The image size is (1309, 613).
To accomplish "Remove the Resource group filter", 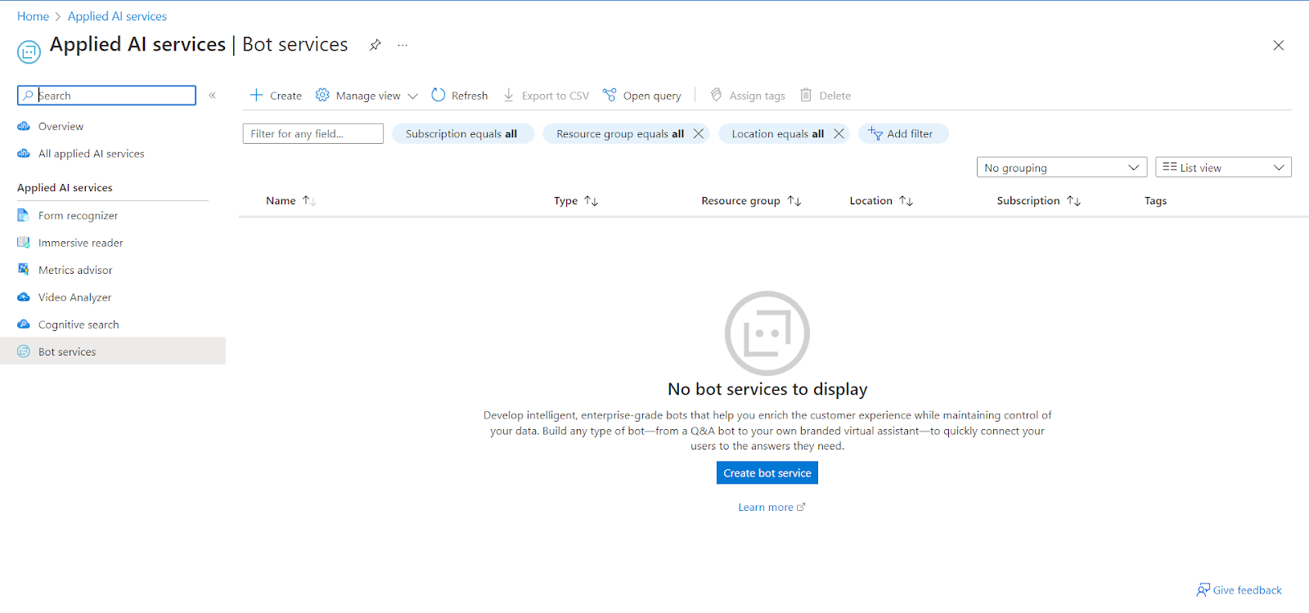I will coord(699,134).
